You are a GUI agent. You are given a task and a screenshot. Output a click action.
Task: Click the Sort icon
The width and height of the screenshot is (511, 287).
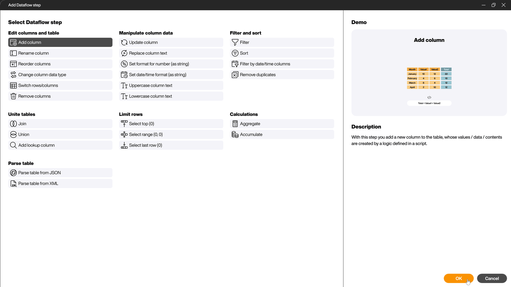(235, 53)
